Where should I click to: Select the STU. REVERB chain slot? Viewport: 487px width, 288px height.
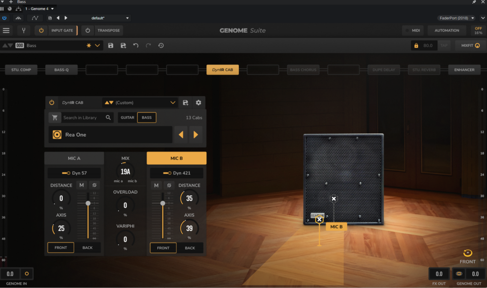tap(424, 70)
